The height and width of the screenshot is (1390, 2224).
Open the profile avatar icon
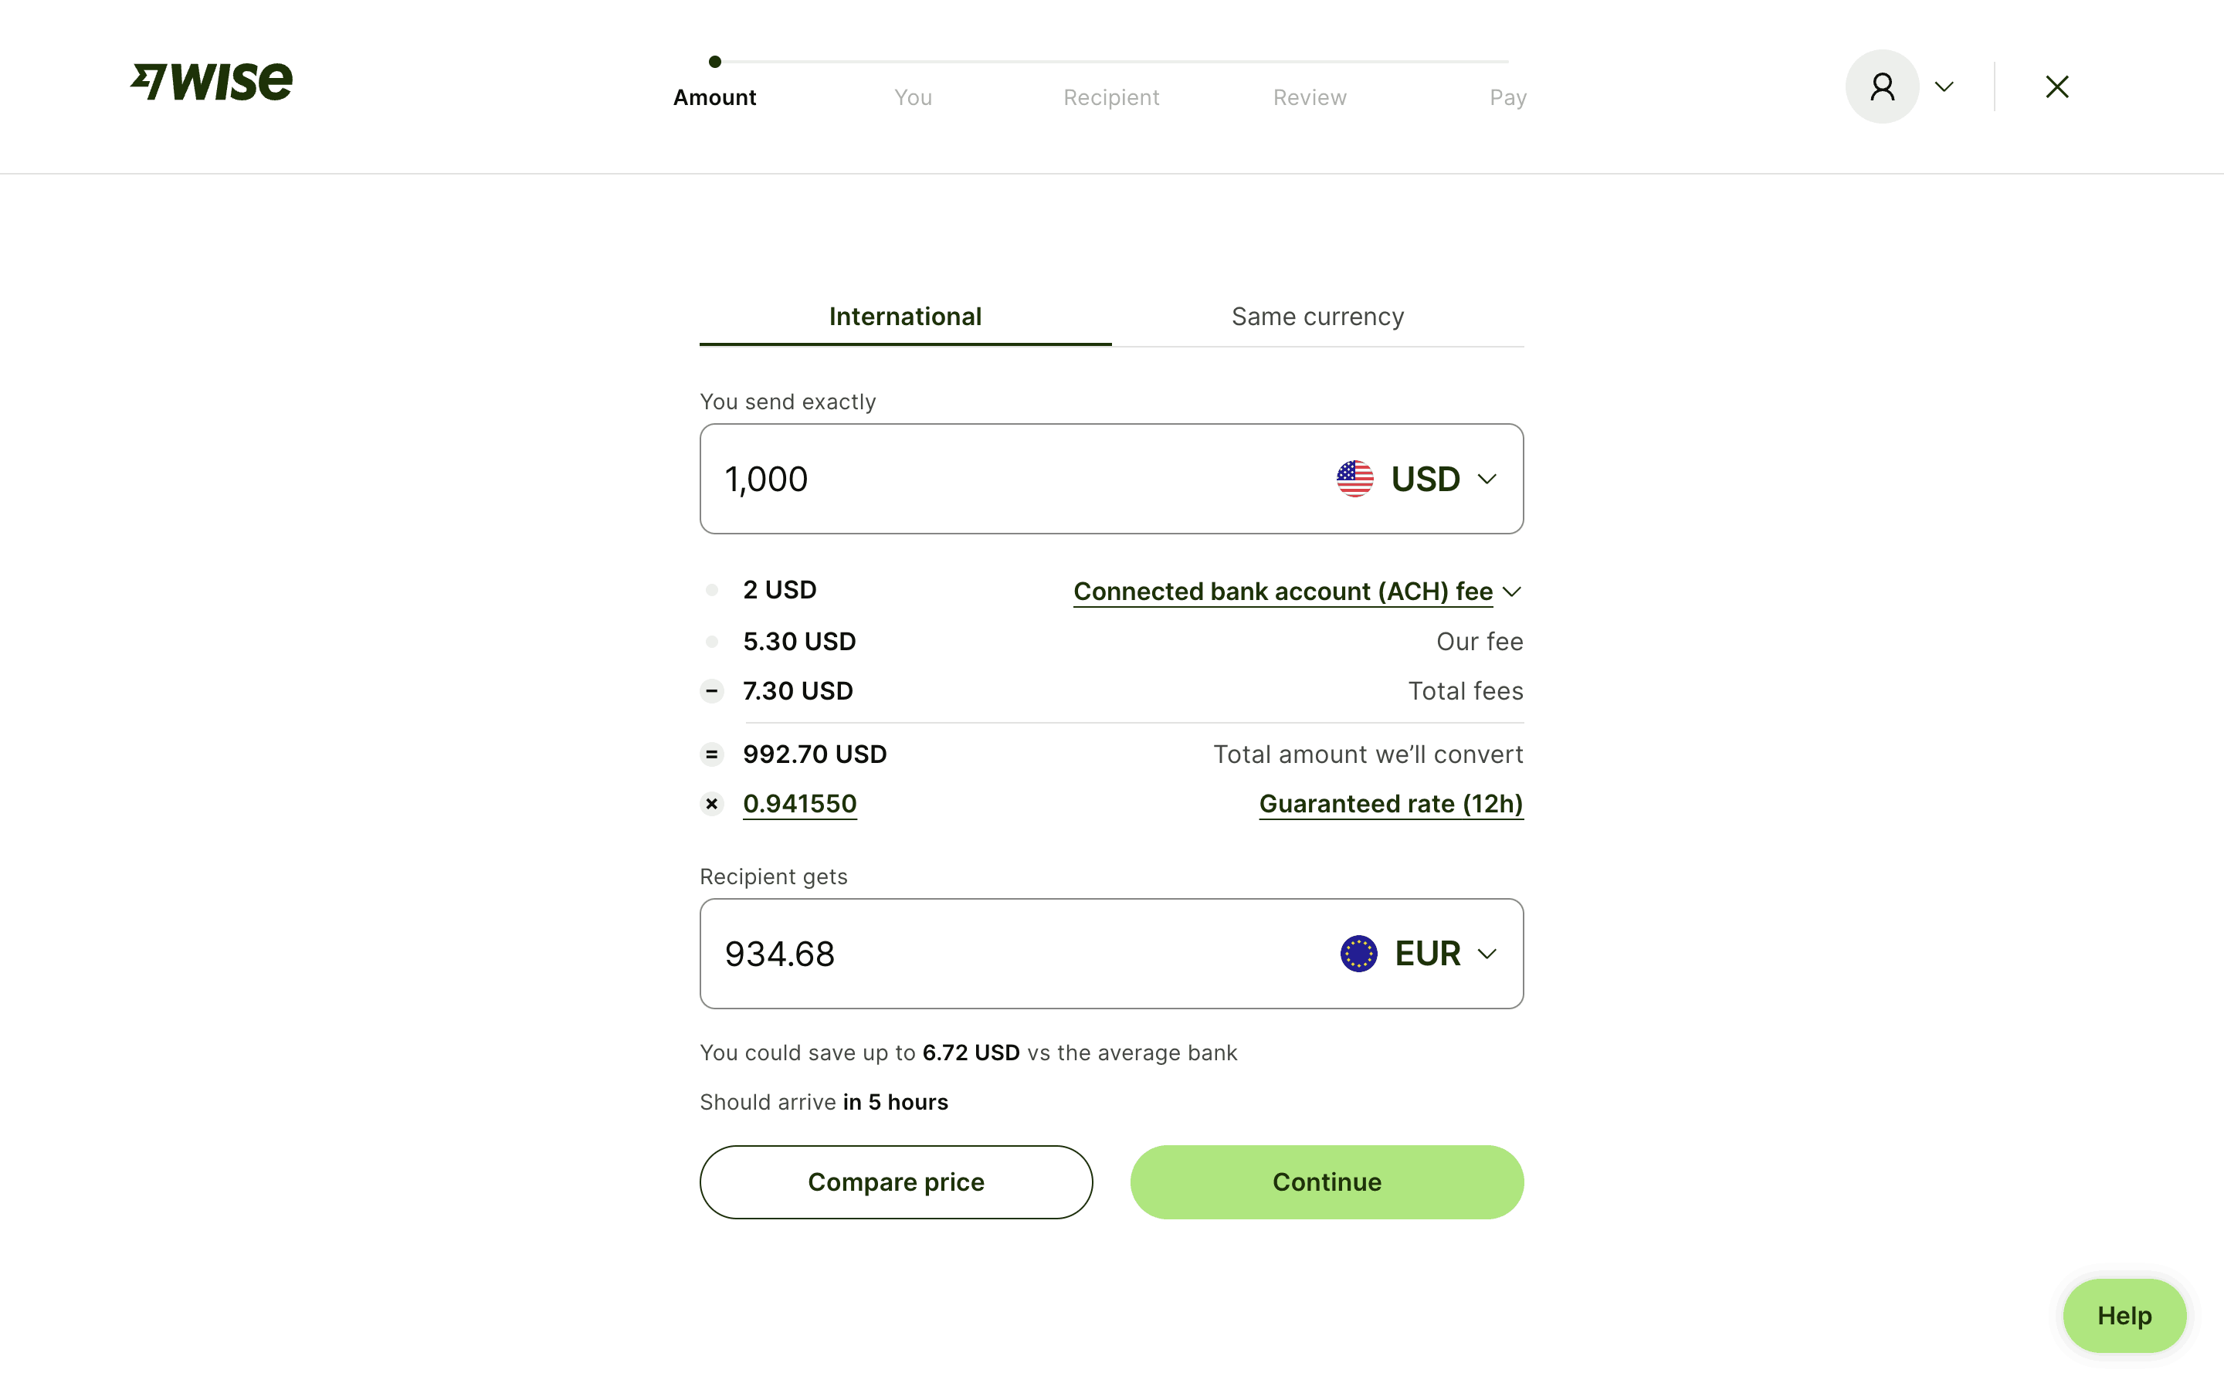(1881, 86)
